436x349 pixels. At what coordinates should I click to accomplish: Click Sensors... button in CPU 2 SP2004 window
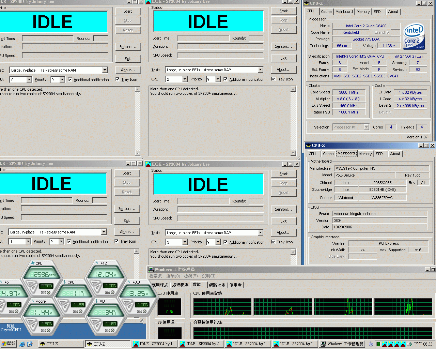(x=283, y=46)
